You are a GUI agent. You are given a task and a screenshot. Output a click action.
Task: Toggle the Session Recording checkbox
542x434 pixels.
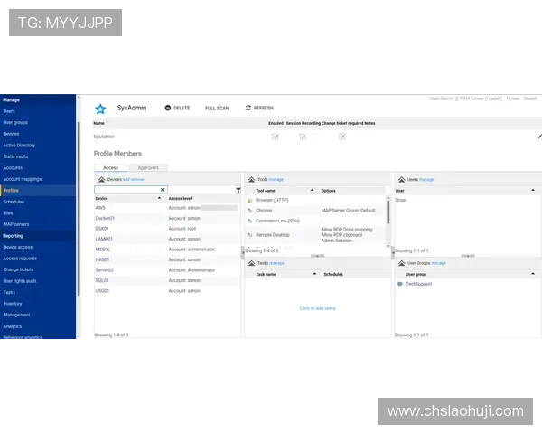pyautogui.click(x=303, y=137)
